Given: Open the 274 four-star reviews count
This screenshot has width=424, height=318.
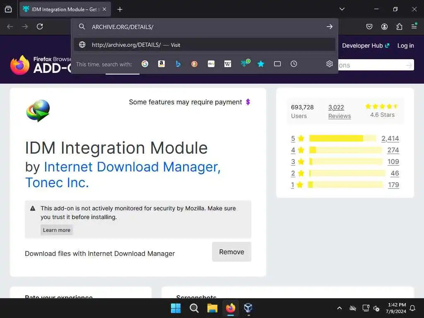Looking at the screenshot, I should point(393,150).
